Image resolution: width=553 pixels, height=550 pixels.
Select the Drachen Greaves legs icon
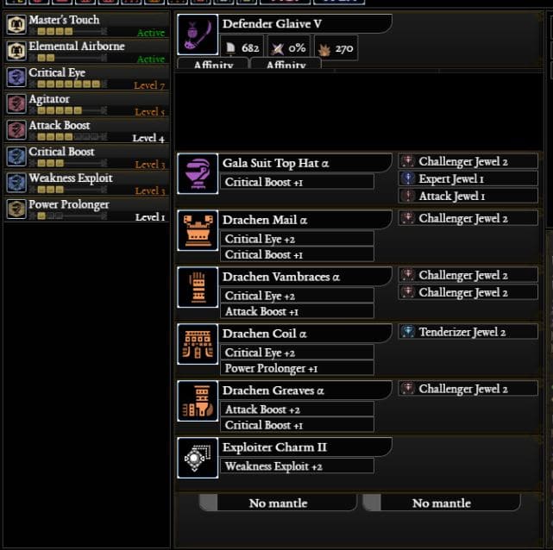point(198,401)
